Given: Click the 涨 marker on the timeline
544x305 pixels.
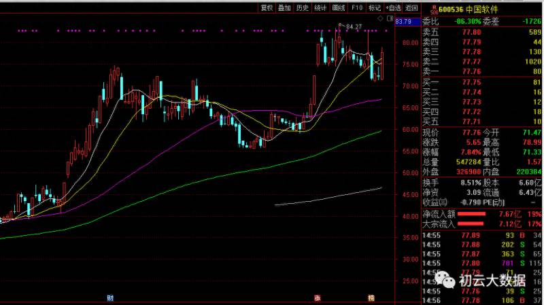Looking at the screenshot, I should click(x=317, y=298).
